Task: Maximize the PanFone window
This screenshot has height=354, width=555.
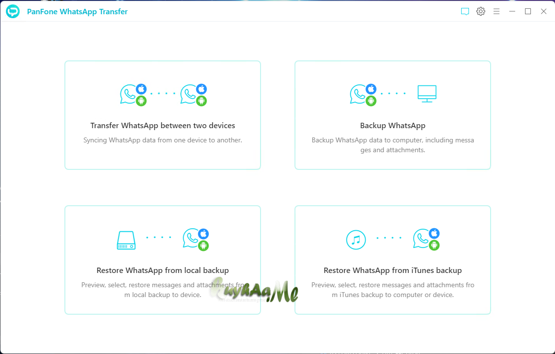Action: [x=528, y=11]
